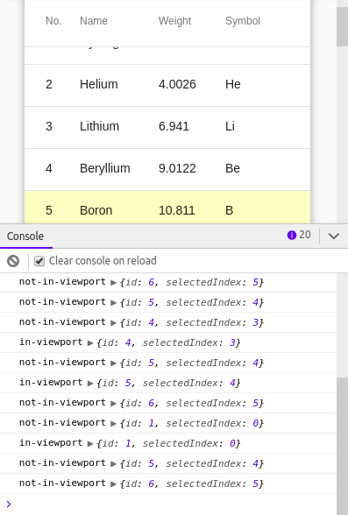Image resolution: width=348 pixels, height=515 pixels.
Task: Sort by the Weight column header
Action: click(174, 21)
